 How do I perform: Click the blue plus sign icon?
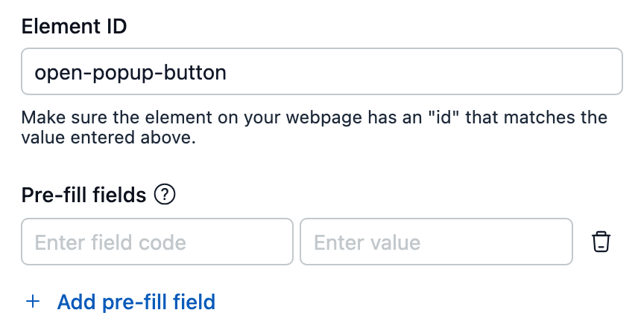tap(33, 302)
